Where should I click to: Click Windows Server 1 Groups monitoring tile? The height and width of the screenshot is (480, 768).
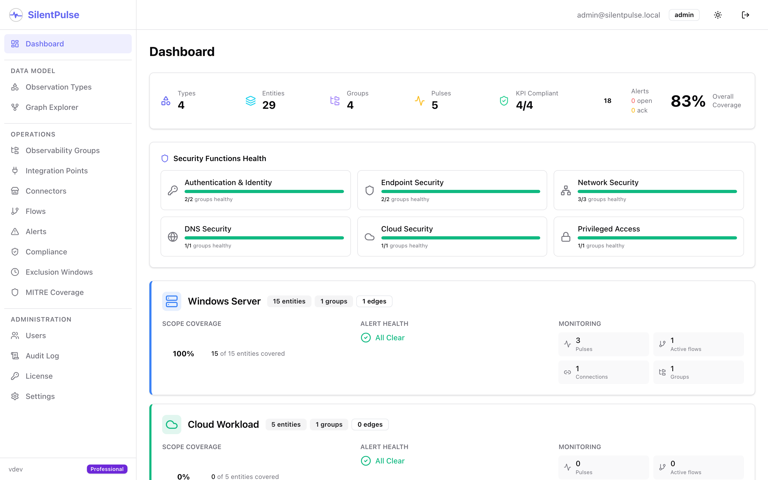click(x=698, y=372)
